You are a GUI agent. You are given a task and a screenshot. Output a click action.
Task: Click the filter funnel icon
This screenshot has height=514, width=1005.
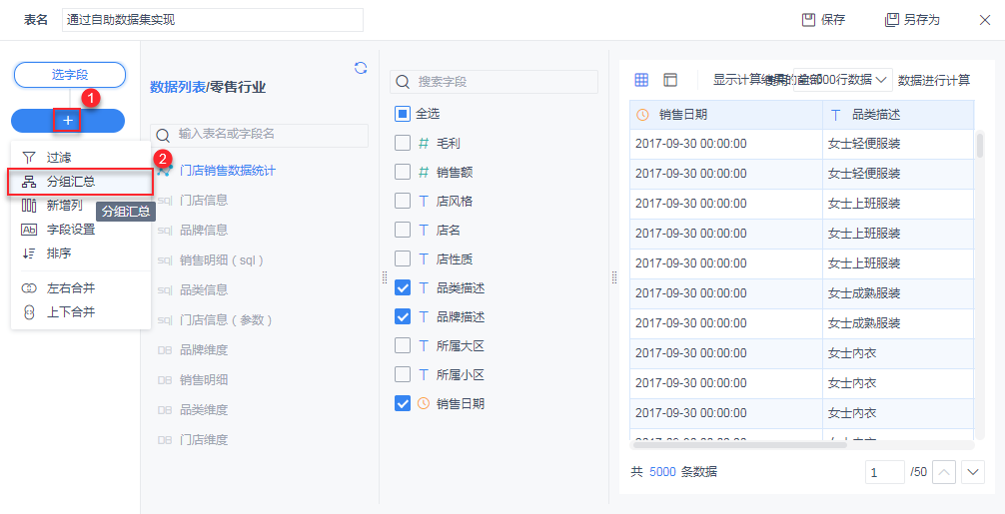(x=29, y=158)
